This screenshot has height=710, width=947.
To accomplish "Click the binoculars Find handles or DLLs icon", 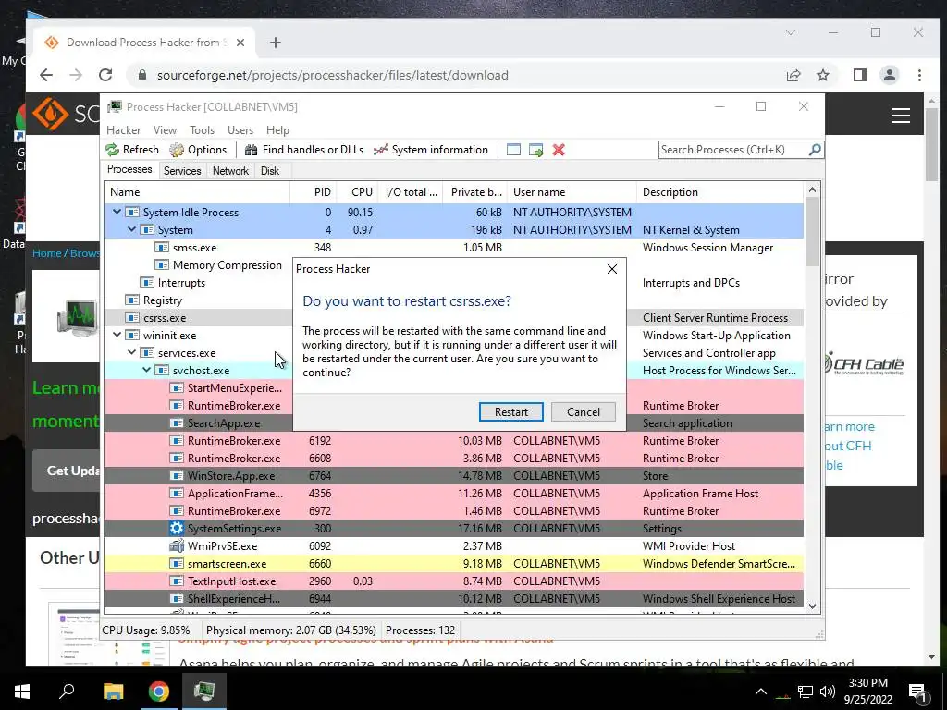I will point(252,150).
